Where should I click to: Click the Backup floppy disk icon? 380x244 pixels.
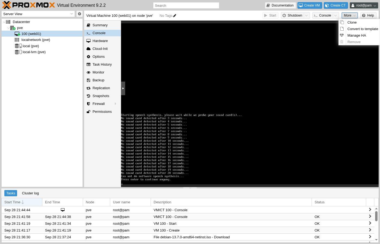click(88, 80)
